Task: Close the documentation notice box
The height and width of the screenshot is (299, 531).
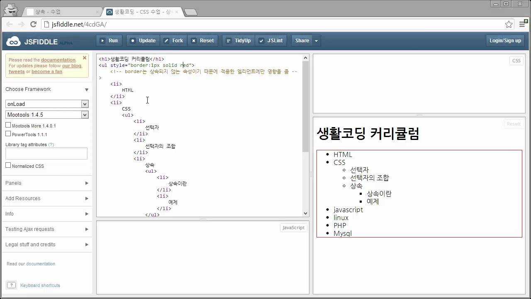Action: click(85, 58)
